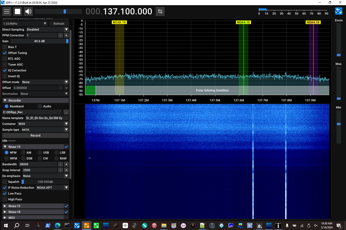Open the NOAA APT noise reduction dropdown
Screen dimensions: 346x230
pos(52,188)
